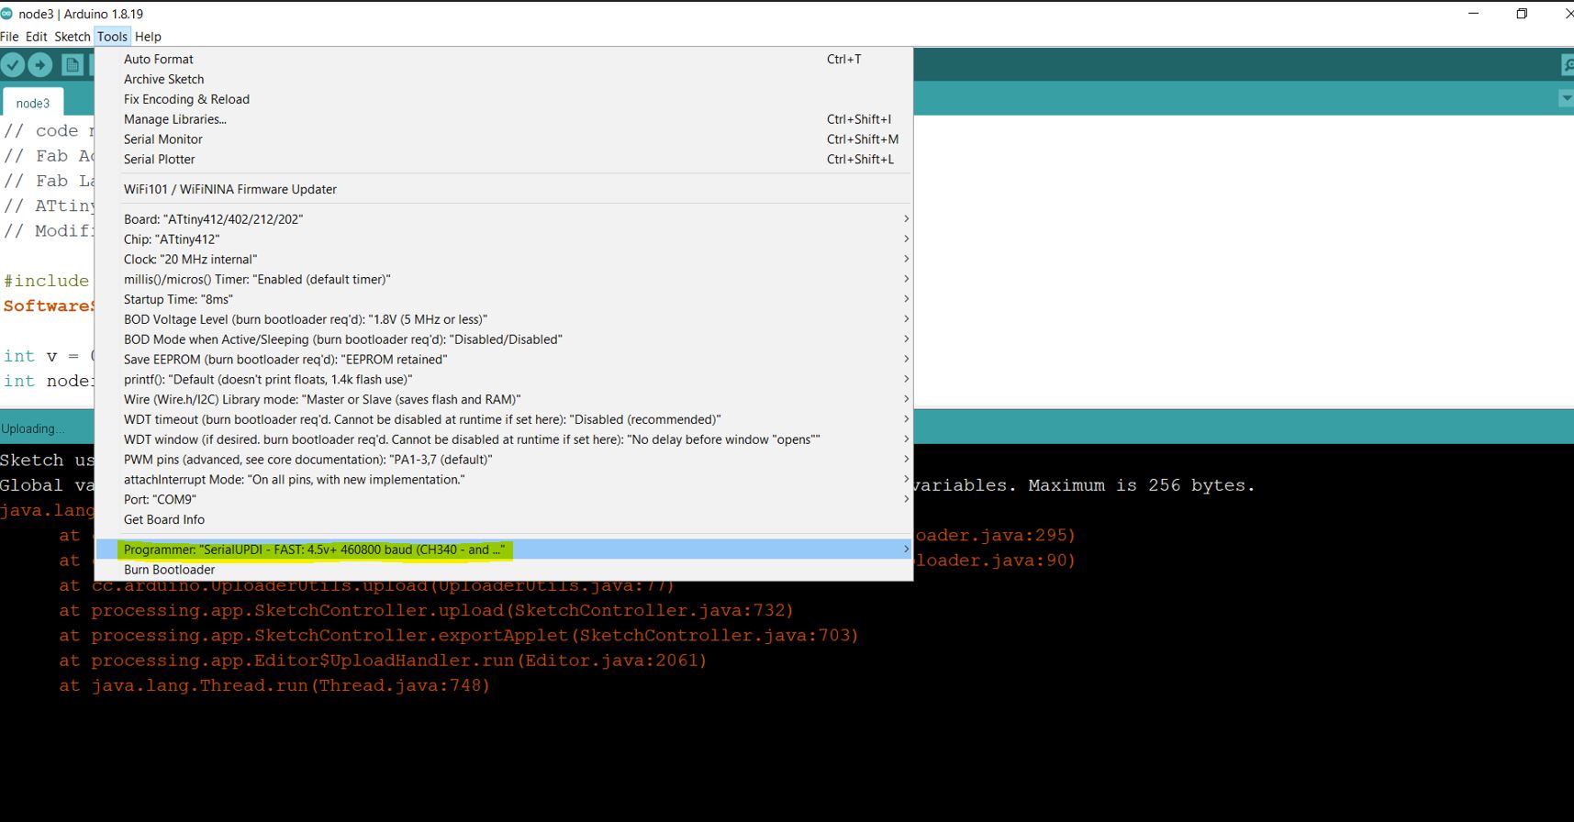1574x822 pixels.
Task: Click console line 'Editor$UploadHandler.run'
Action: (383, 661)
